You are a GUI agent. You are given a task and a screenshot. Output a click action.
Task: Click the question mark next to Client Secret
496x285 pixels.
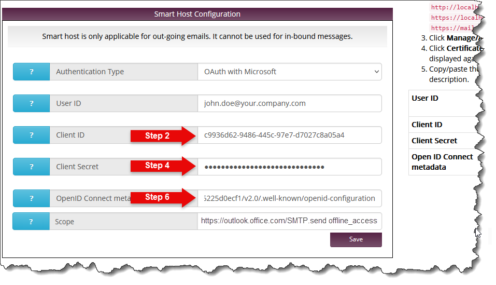point(31,167)
